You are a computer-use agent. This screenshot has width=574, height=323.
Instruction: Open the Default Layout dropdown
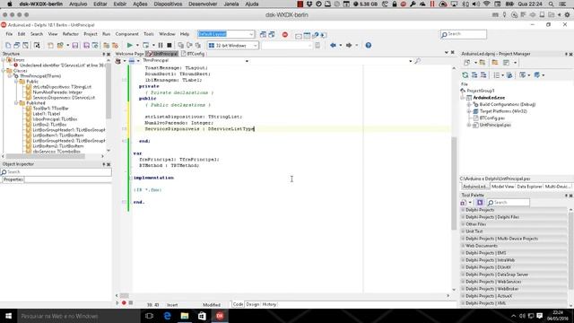pyautogui.click(x=251, y=34)
